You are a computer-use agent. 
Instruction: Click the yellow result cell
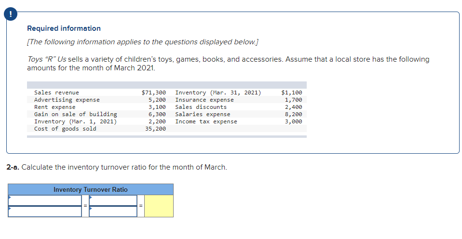click(x=159, y=206)
